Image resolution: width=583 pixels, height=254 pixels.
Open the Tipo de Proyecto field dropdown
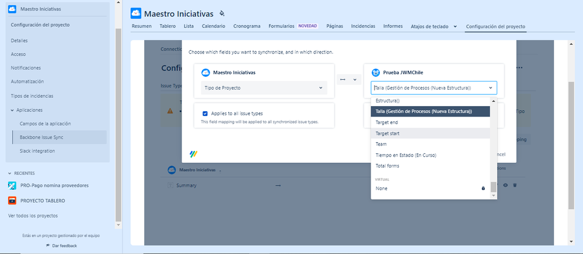pyautogui.click(x=264, y=88)
